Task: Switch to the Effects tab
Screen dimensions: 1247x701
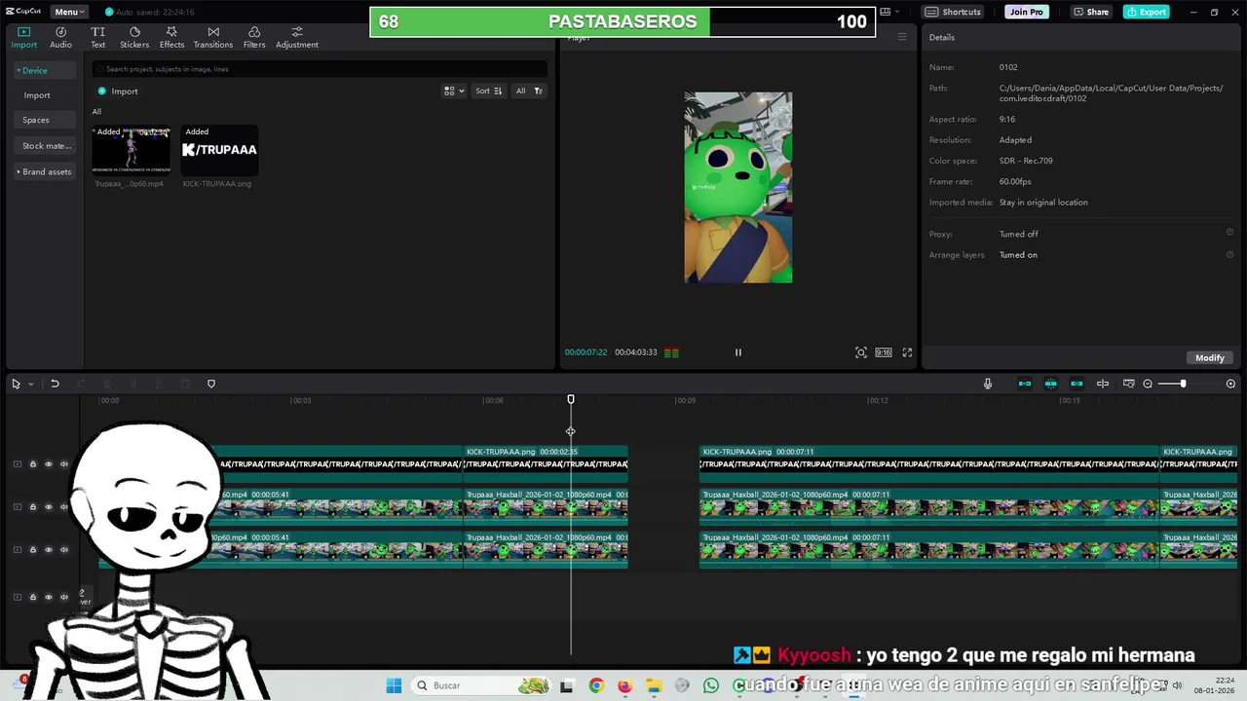Action: pyautogui.click(x=171, y=37)
